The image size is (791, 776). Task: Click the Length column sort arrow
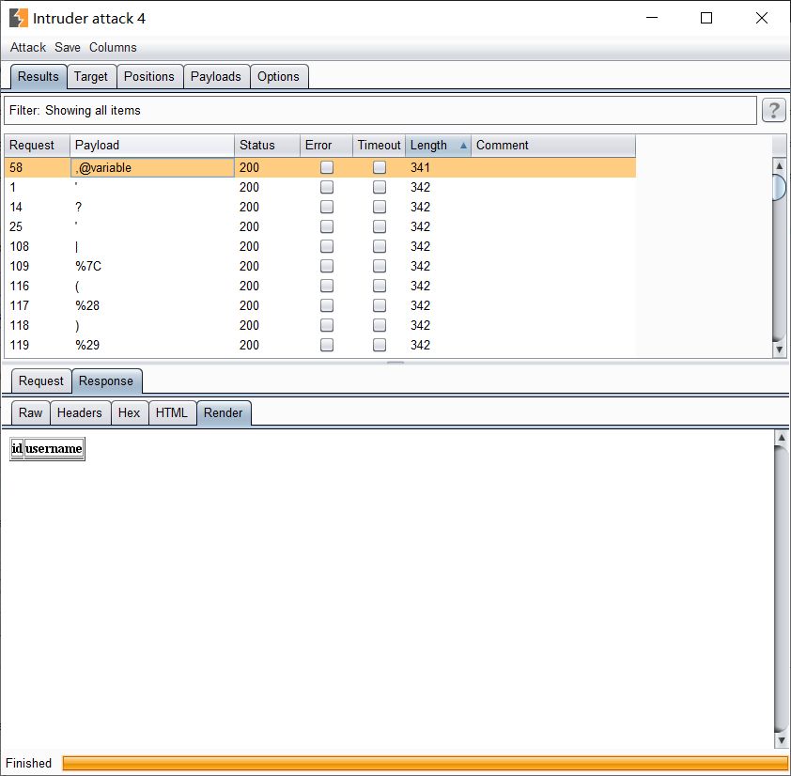click(463, 146)
